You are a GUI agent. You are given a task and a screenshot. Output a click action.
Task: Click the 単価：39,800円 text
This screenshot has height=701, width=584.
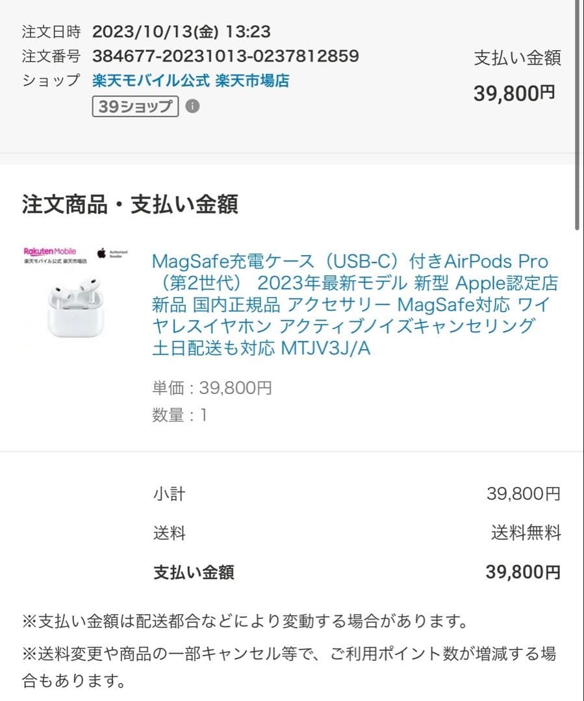pos(211,387)
